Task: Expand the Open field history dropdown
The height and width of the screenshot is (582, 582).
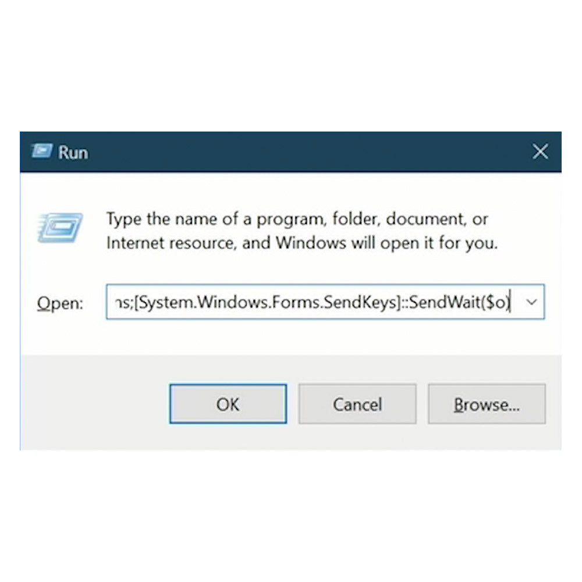Action: pyautogui.click(x=531, y=302)
